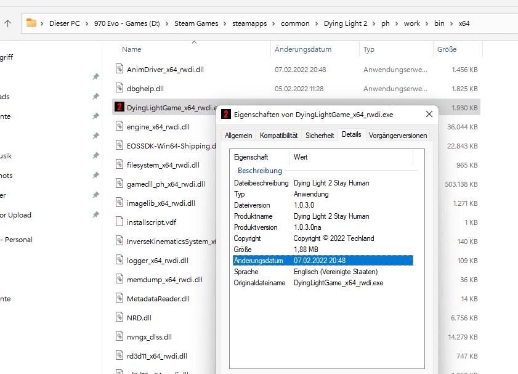Expand chevron after ph in breadcrumb

(x=397, y=23)
